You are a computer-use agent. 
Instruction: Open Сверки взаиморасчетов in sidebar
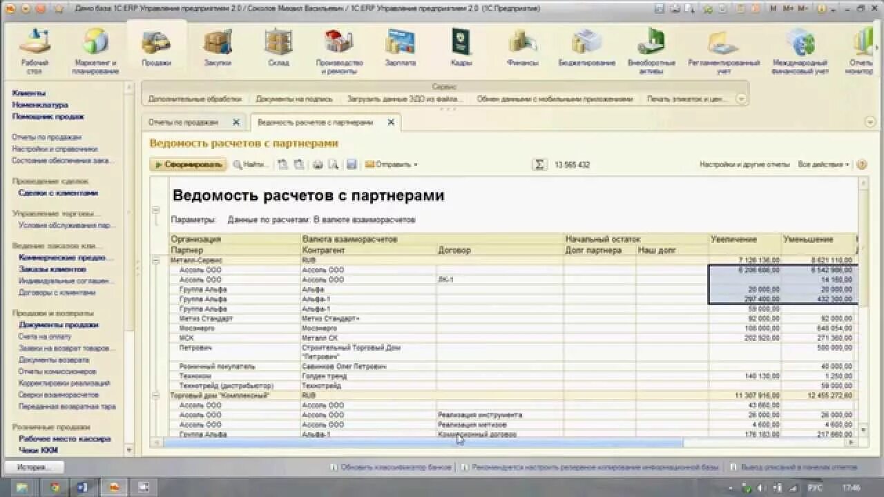point(59,395)
